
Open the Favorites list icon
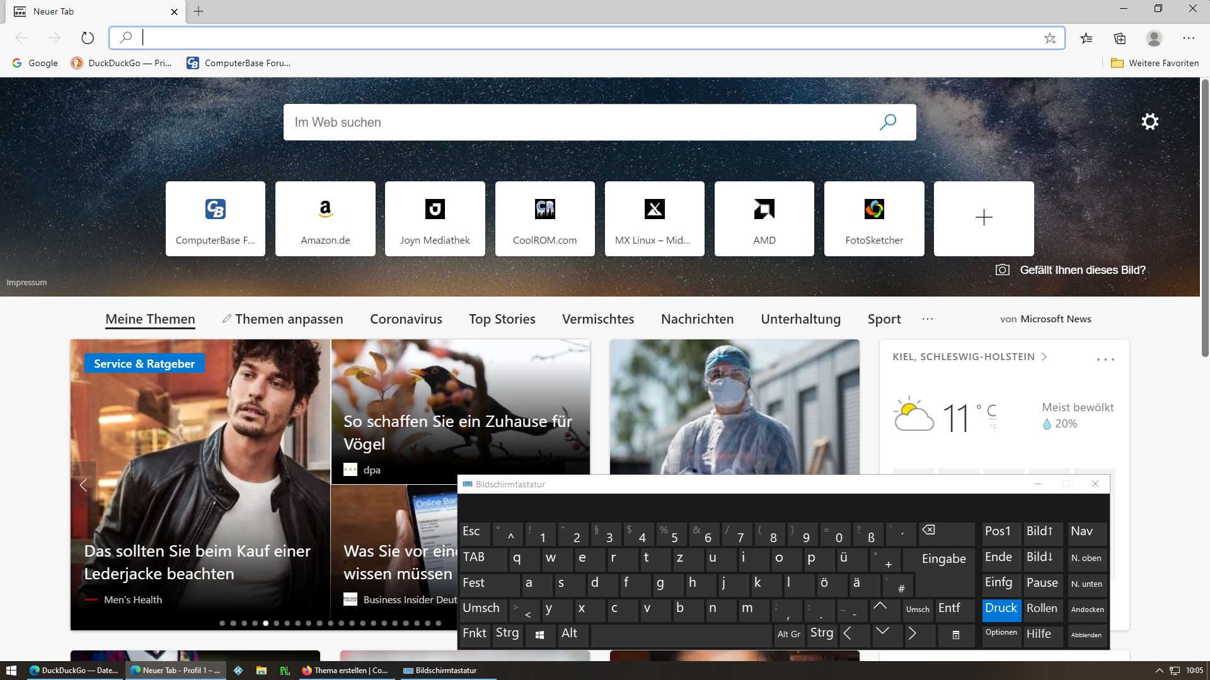tap(1086, 38)
